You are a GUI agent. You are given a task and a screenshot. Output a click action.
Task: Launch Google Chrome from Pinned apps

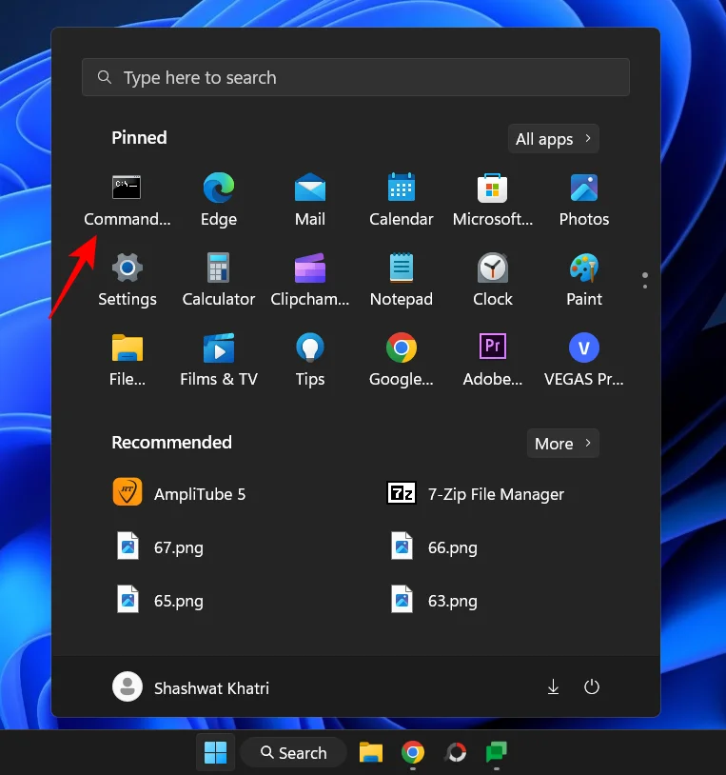pyautogui.click(x=401, y=360)
